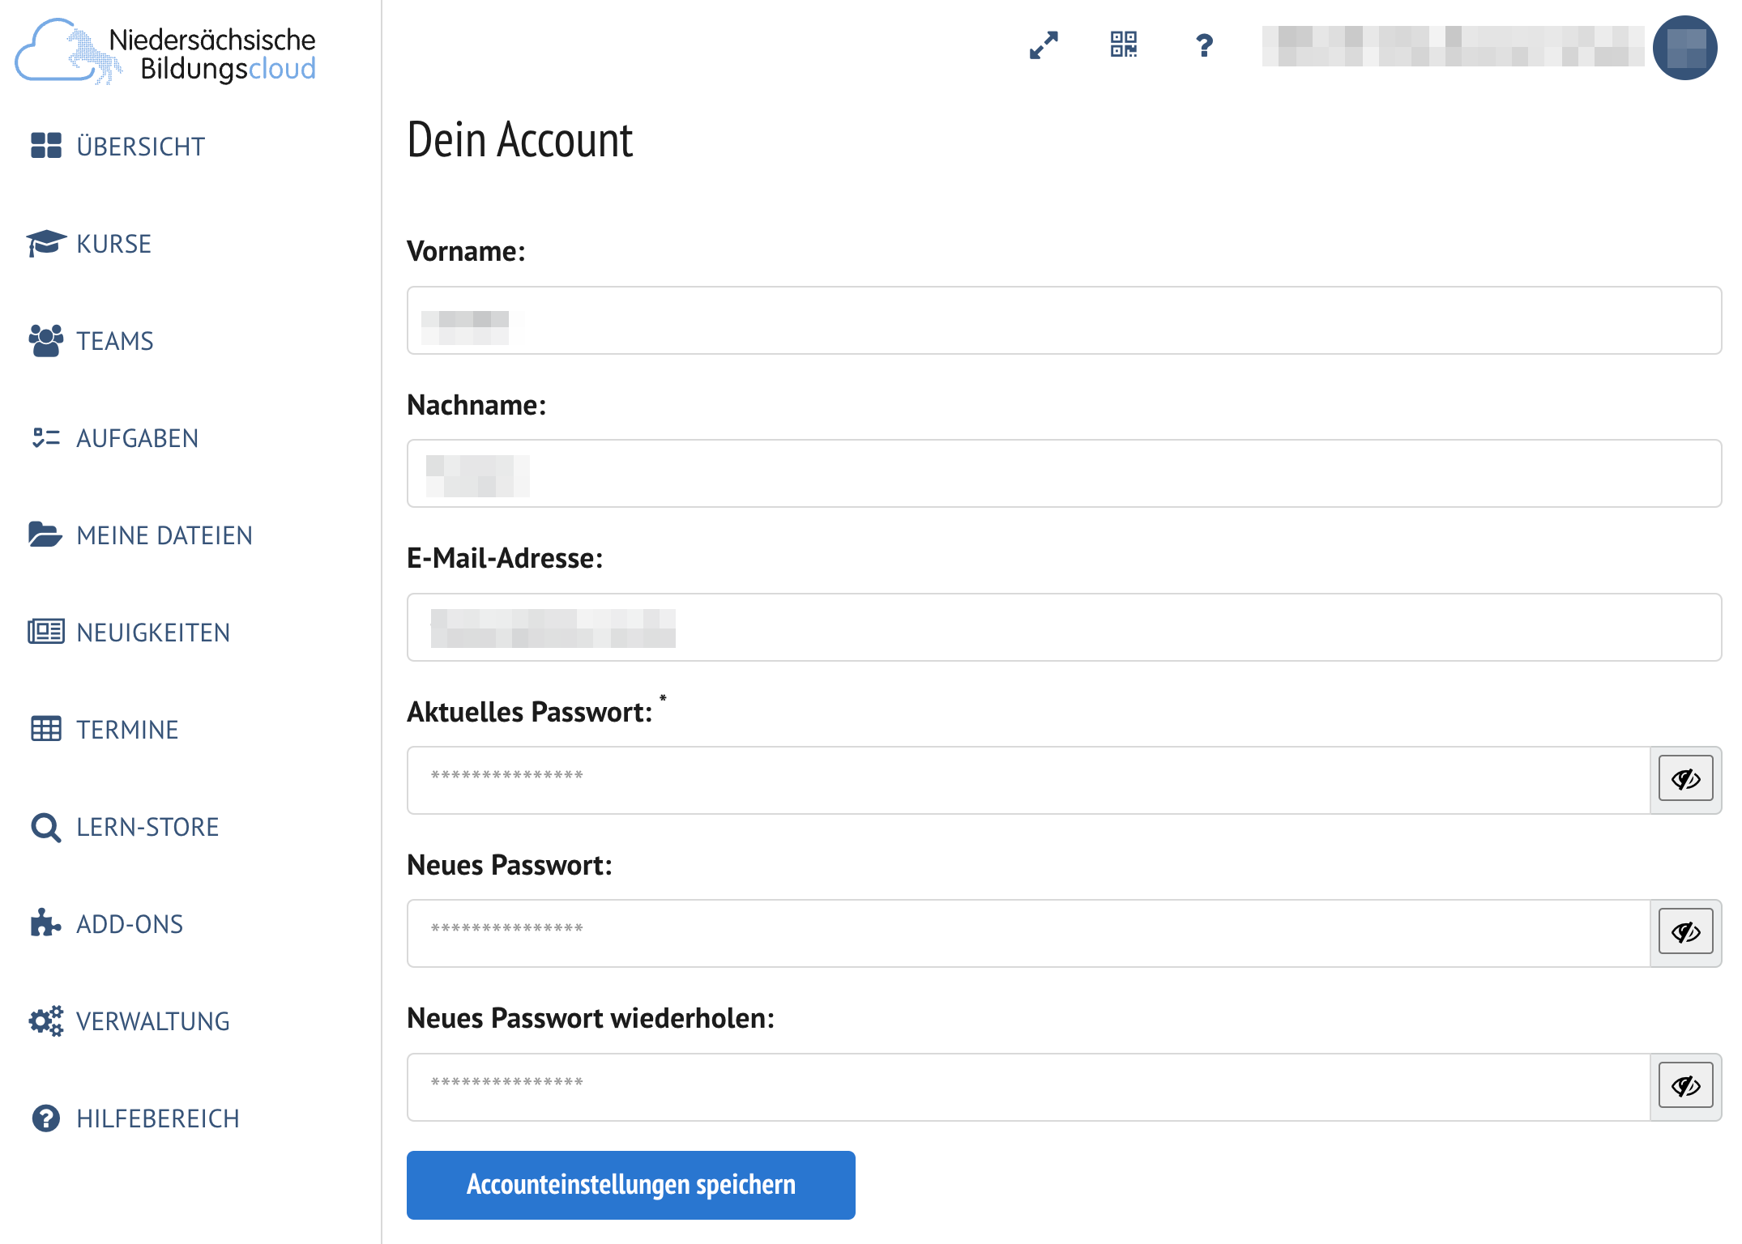Screen dimensions: 1742x1244
Task: Click the fullscreen expand arrows icon
Action: [x=1044, y=45]
